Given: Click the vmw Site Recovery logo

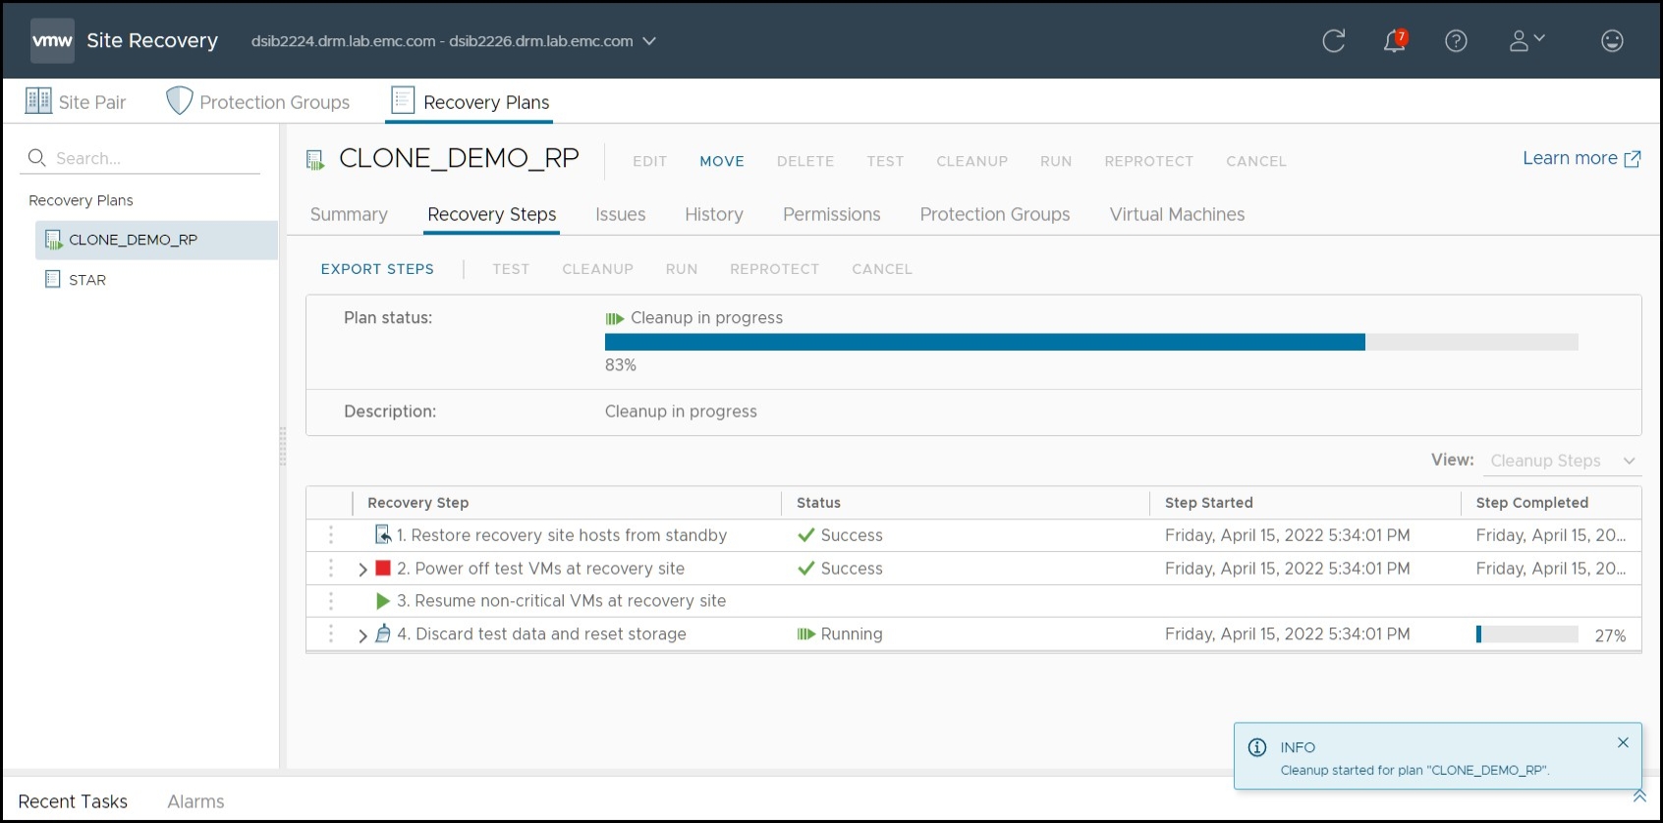Looking at the screenshot, I should pos(52,40).
